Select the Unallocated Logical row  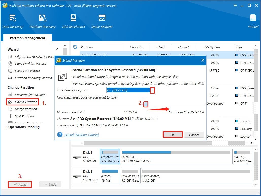[230, 136]
